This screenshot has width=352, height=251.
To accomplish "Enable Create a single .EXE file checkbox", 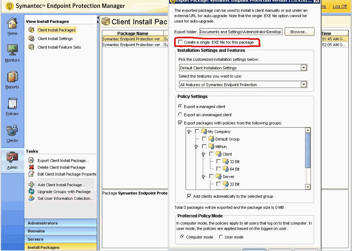I will point(180,42).
